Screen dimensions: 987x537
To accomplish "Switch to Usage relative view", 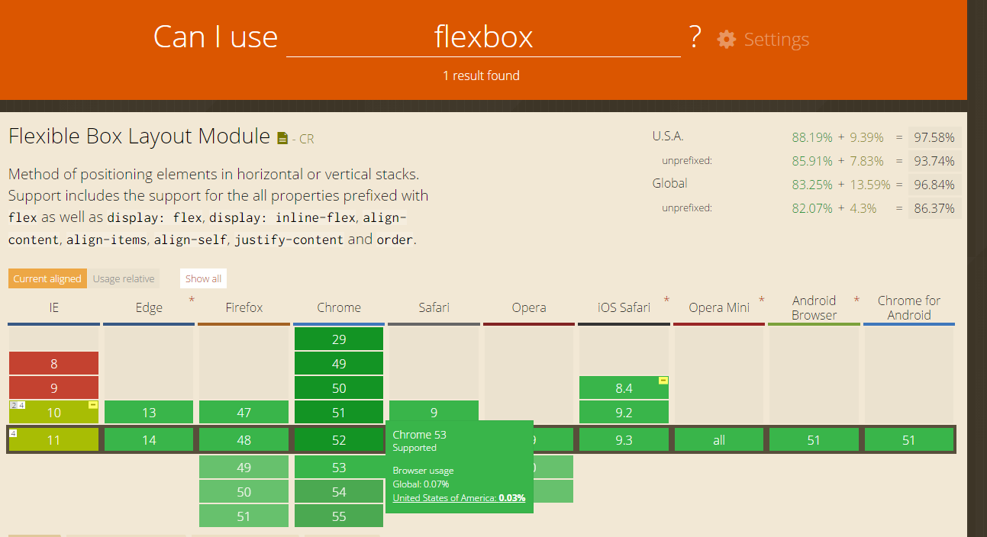I will pos(124,278).
